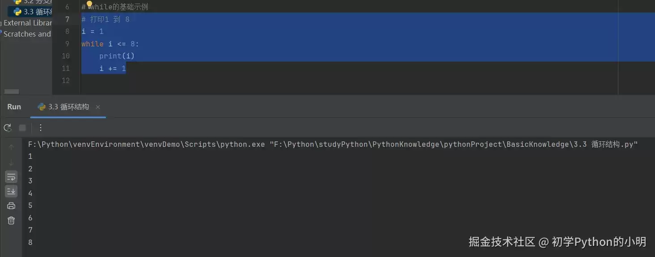655x257 pixels.
Task: Close the 3.3 循环结构 run tab
Action: click(98, 107)
